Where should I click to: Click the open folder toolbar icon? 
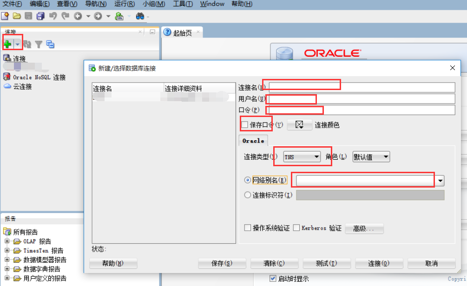coord(17,16)
